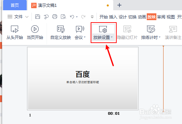The width and height of the screenshot is (182, 124).
Task: Open the customize quick access toolbar dropdown
Action: (92, 17)
